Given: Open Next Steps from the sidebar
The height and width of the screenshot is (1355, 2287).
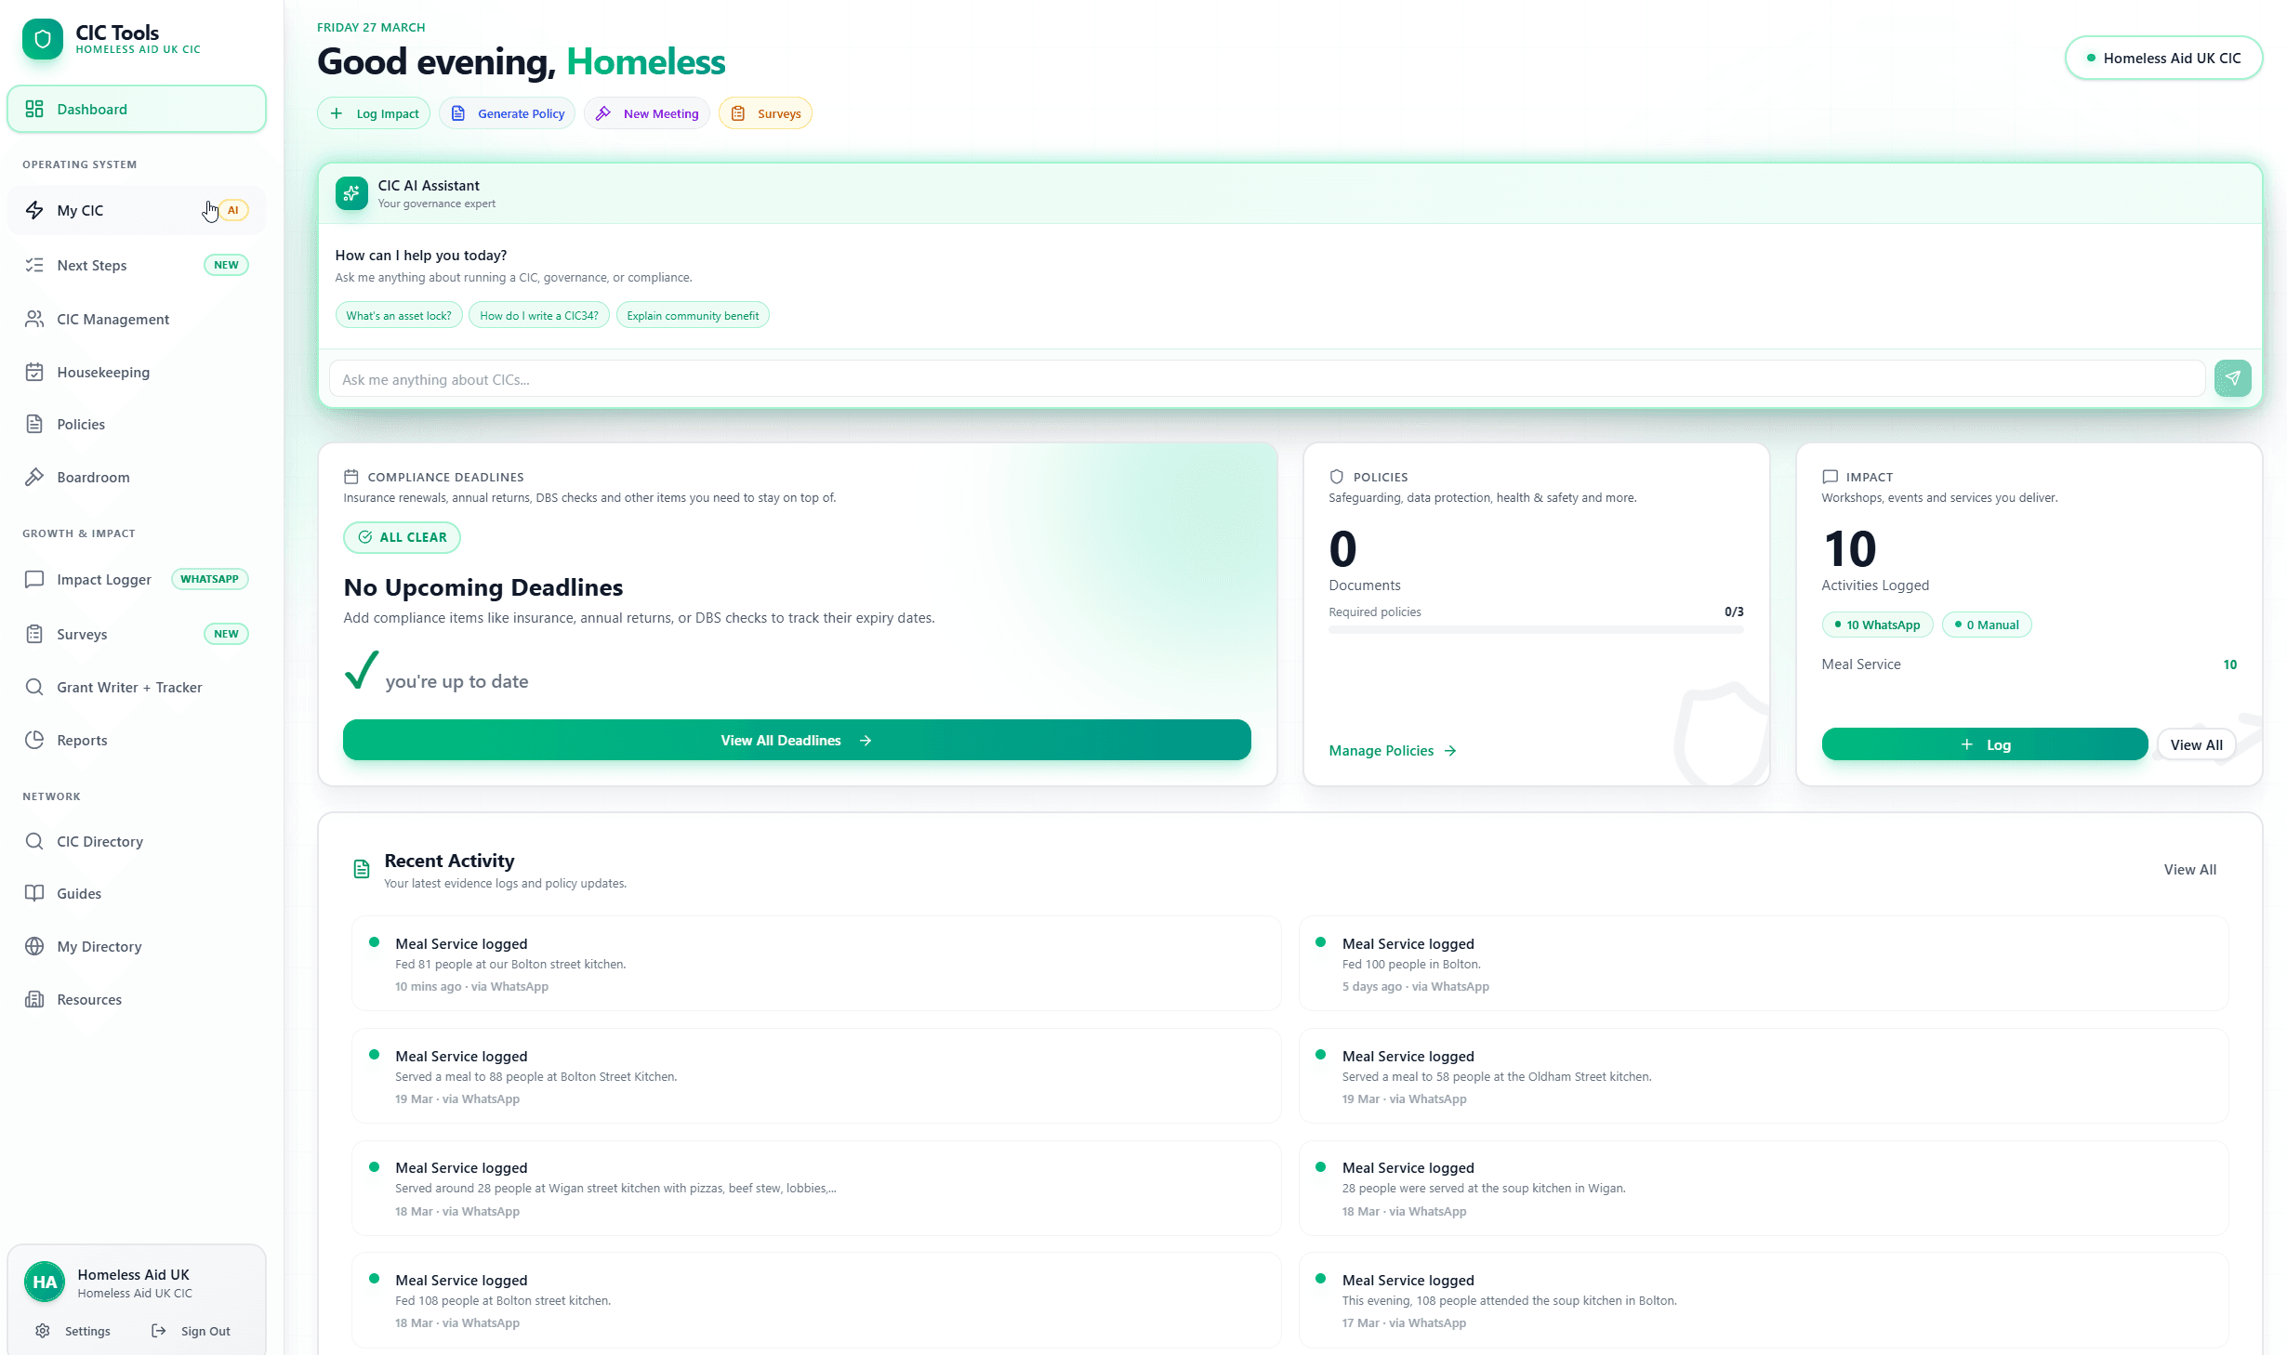Looking at the screenshot, I should (91, 265).
